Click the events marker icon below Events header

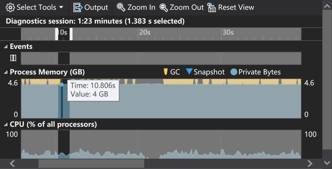pyautogui.click(x=13, y=58)
